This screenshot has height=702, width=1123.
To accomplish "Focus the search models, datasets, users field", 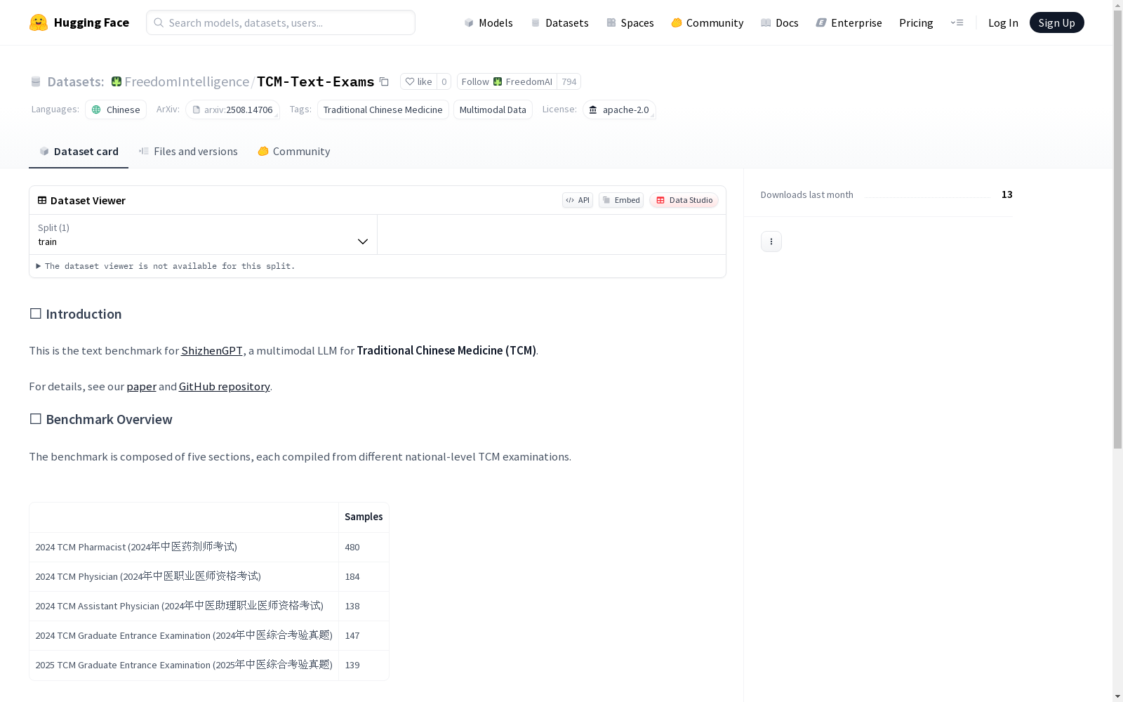I will coord(281,22).
